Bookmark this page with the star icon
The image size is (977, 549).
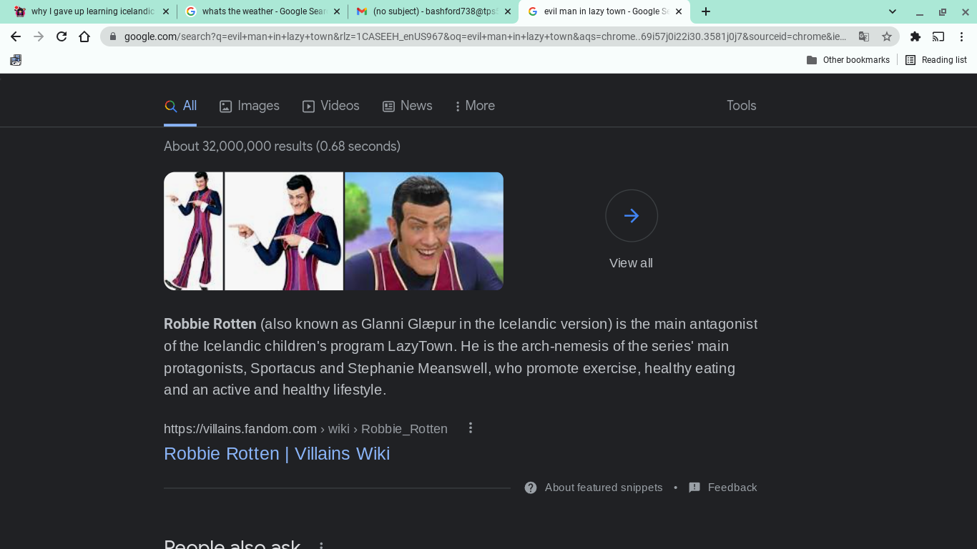tap(887, 36)
